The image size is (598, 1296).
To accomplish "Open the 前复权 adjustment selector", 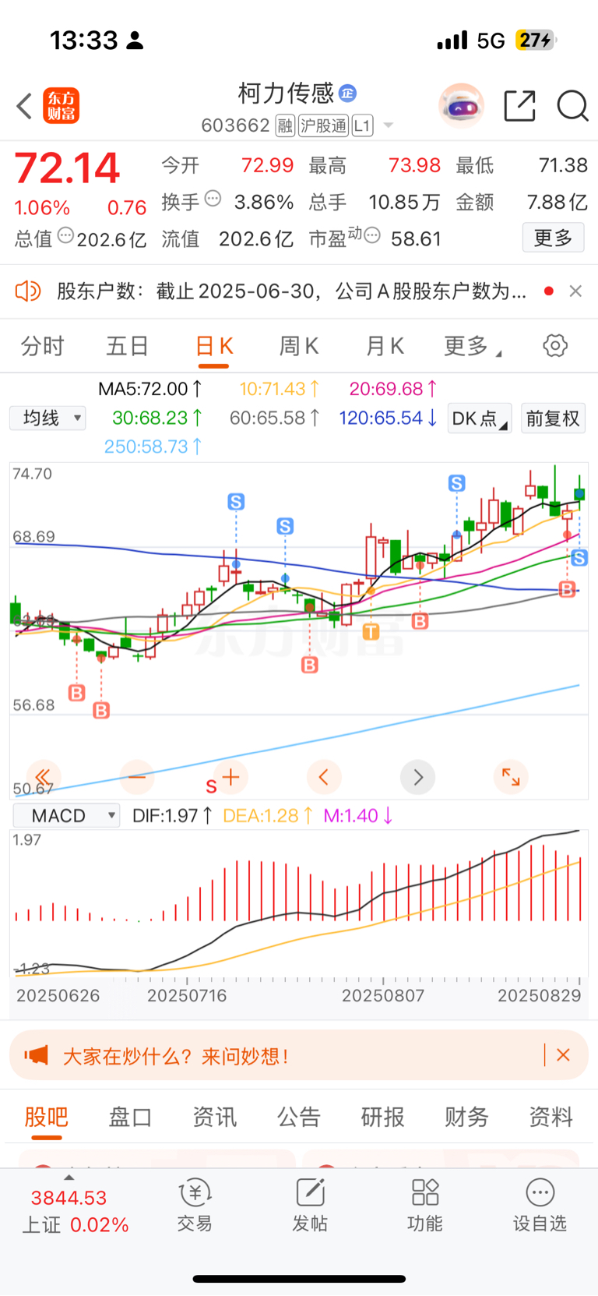I will (553, 418).
